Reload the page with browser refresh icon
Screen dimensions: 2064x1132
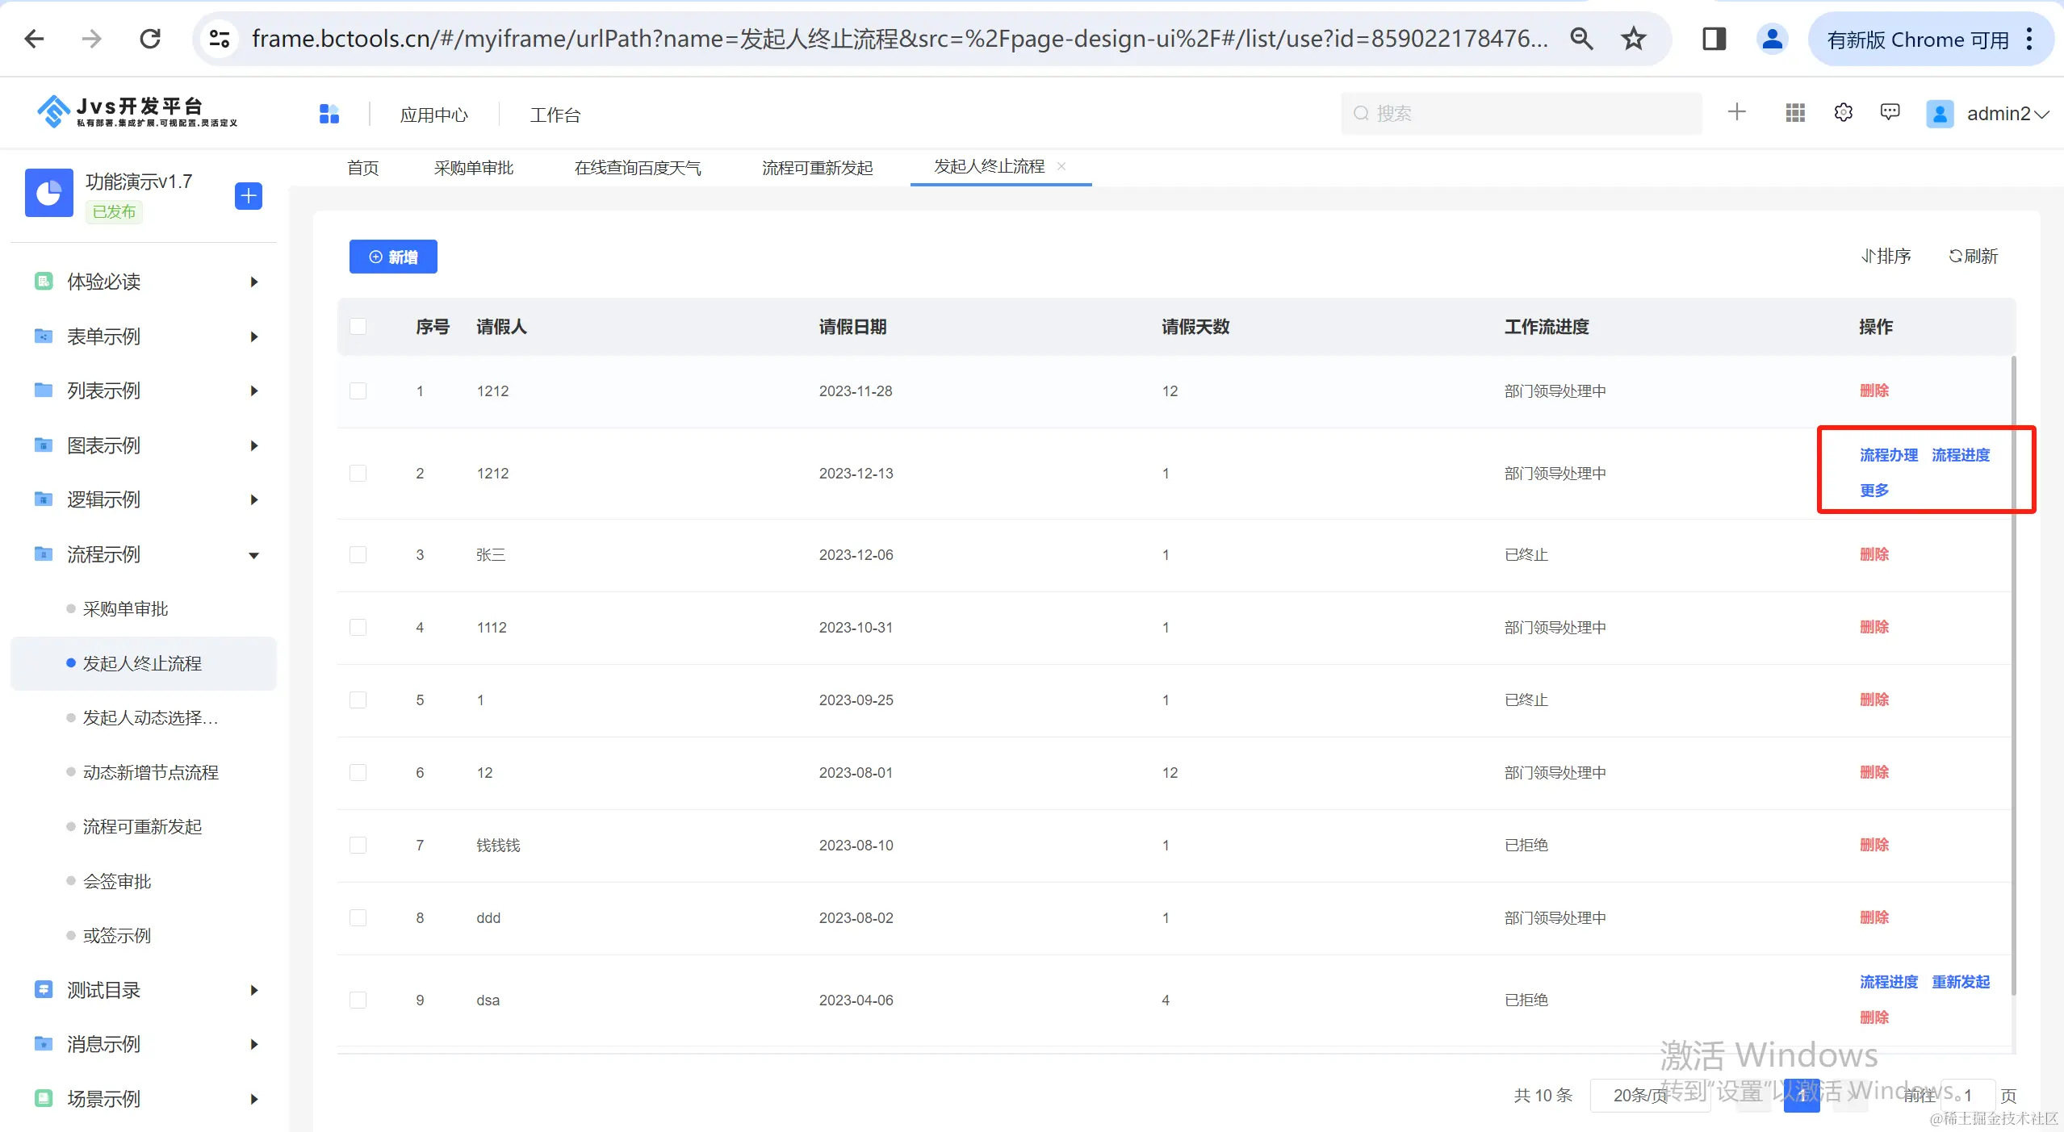point(150,39)
